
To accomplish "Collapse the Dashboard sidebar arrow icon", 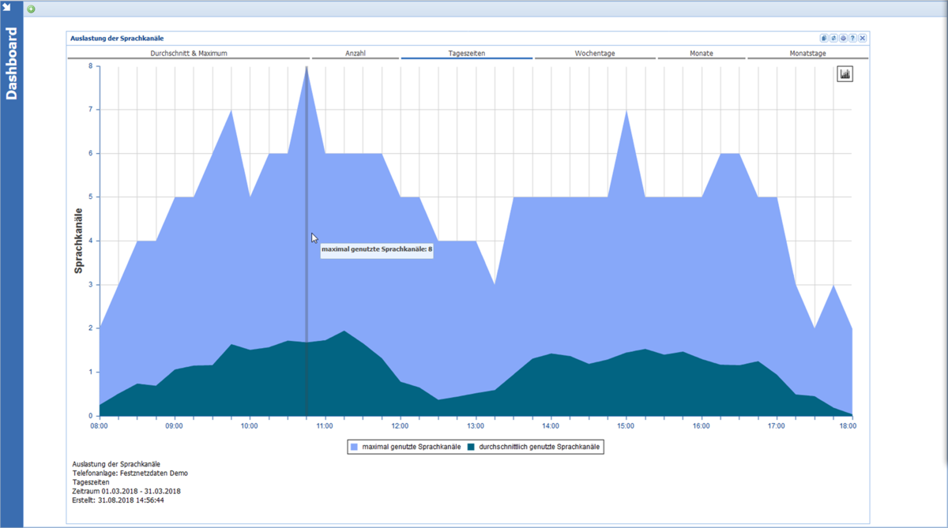I will click(x=7, y=7).
